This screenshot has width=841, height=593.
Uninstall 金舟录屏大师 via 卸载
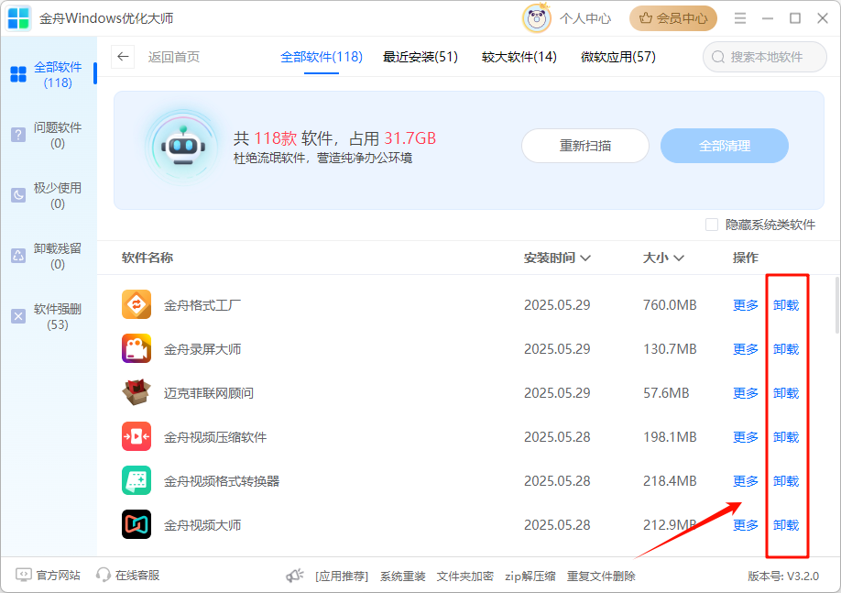tap(786, 349)
